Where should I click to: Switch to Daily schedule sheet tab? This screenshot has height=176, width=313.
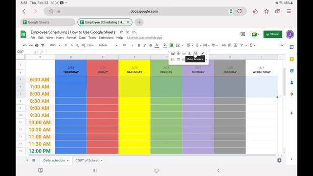[x=56, y=160]
